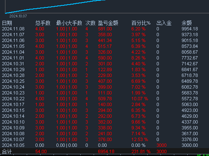The image size is (209, 156).
Task: Select the 合计 total row label
Action: 7,151
